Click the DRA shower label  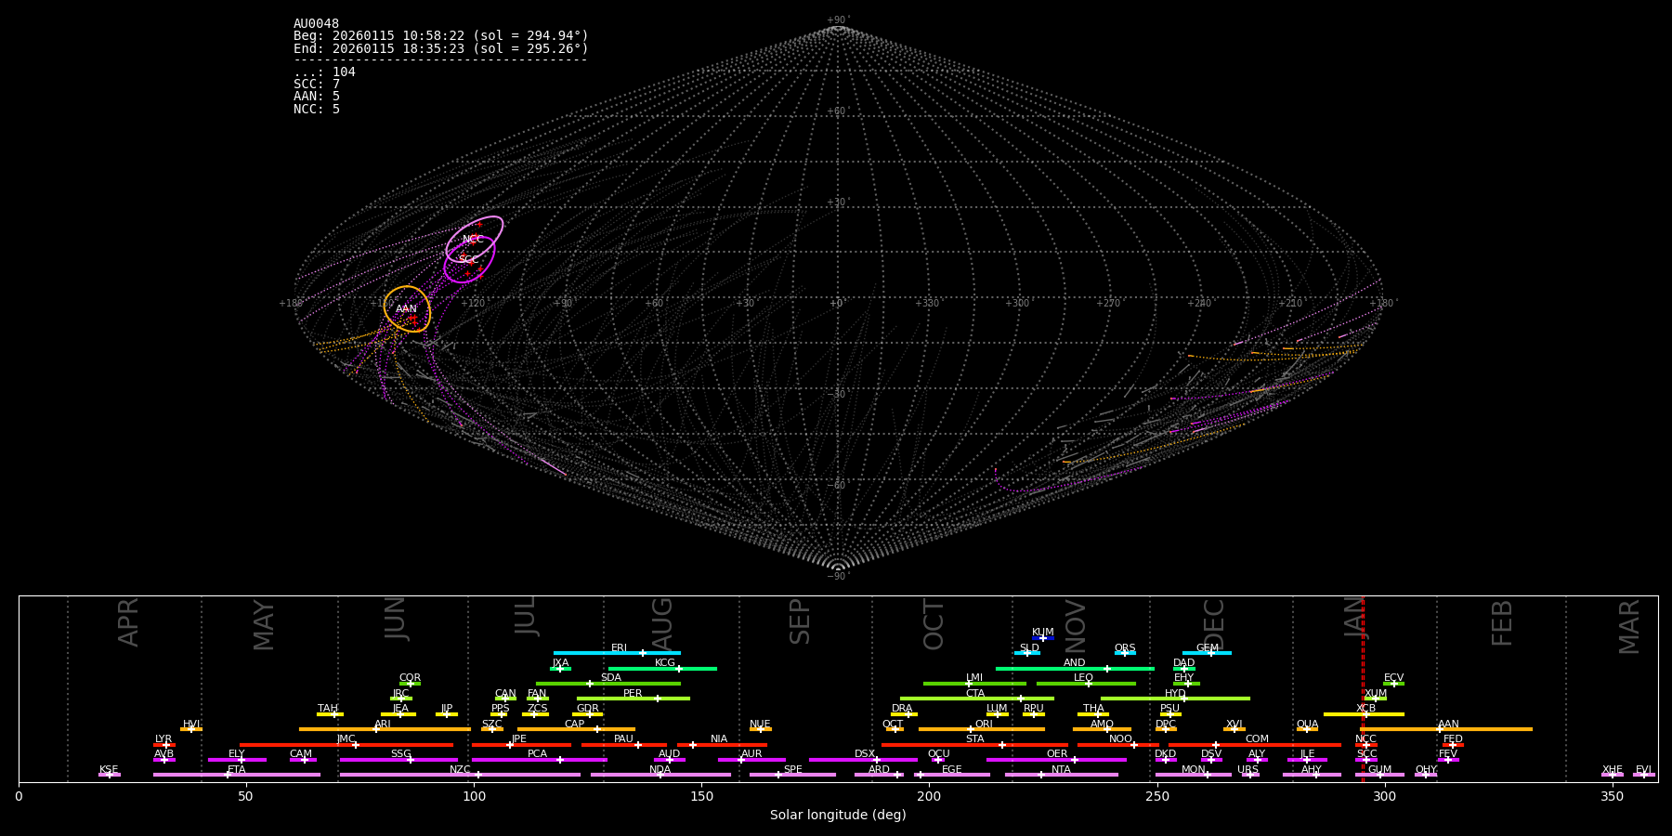click(x=902, y=709)
